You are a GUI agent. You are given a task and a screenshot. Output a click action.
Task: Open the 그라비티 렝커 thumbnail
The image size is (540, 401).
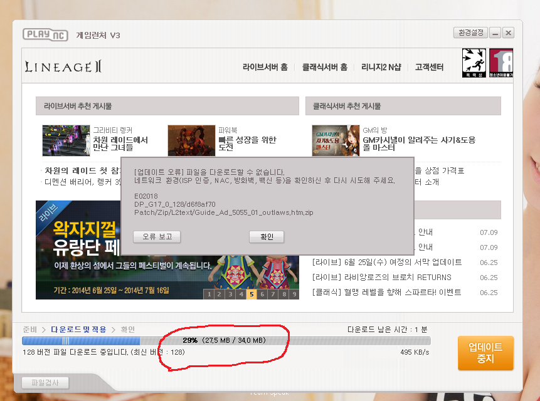pyautogui.click(x=66, y=140)
